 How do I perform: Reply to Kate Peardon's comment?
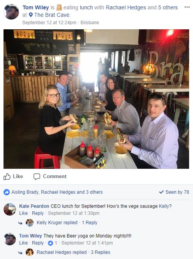point(38,213)
